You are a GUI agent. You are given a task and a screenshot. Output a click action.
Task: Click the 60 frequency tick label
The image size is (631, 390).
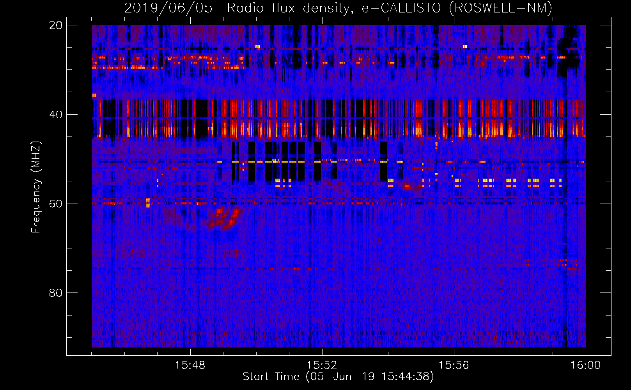pos(56,204)
